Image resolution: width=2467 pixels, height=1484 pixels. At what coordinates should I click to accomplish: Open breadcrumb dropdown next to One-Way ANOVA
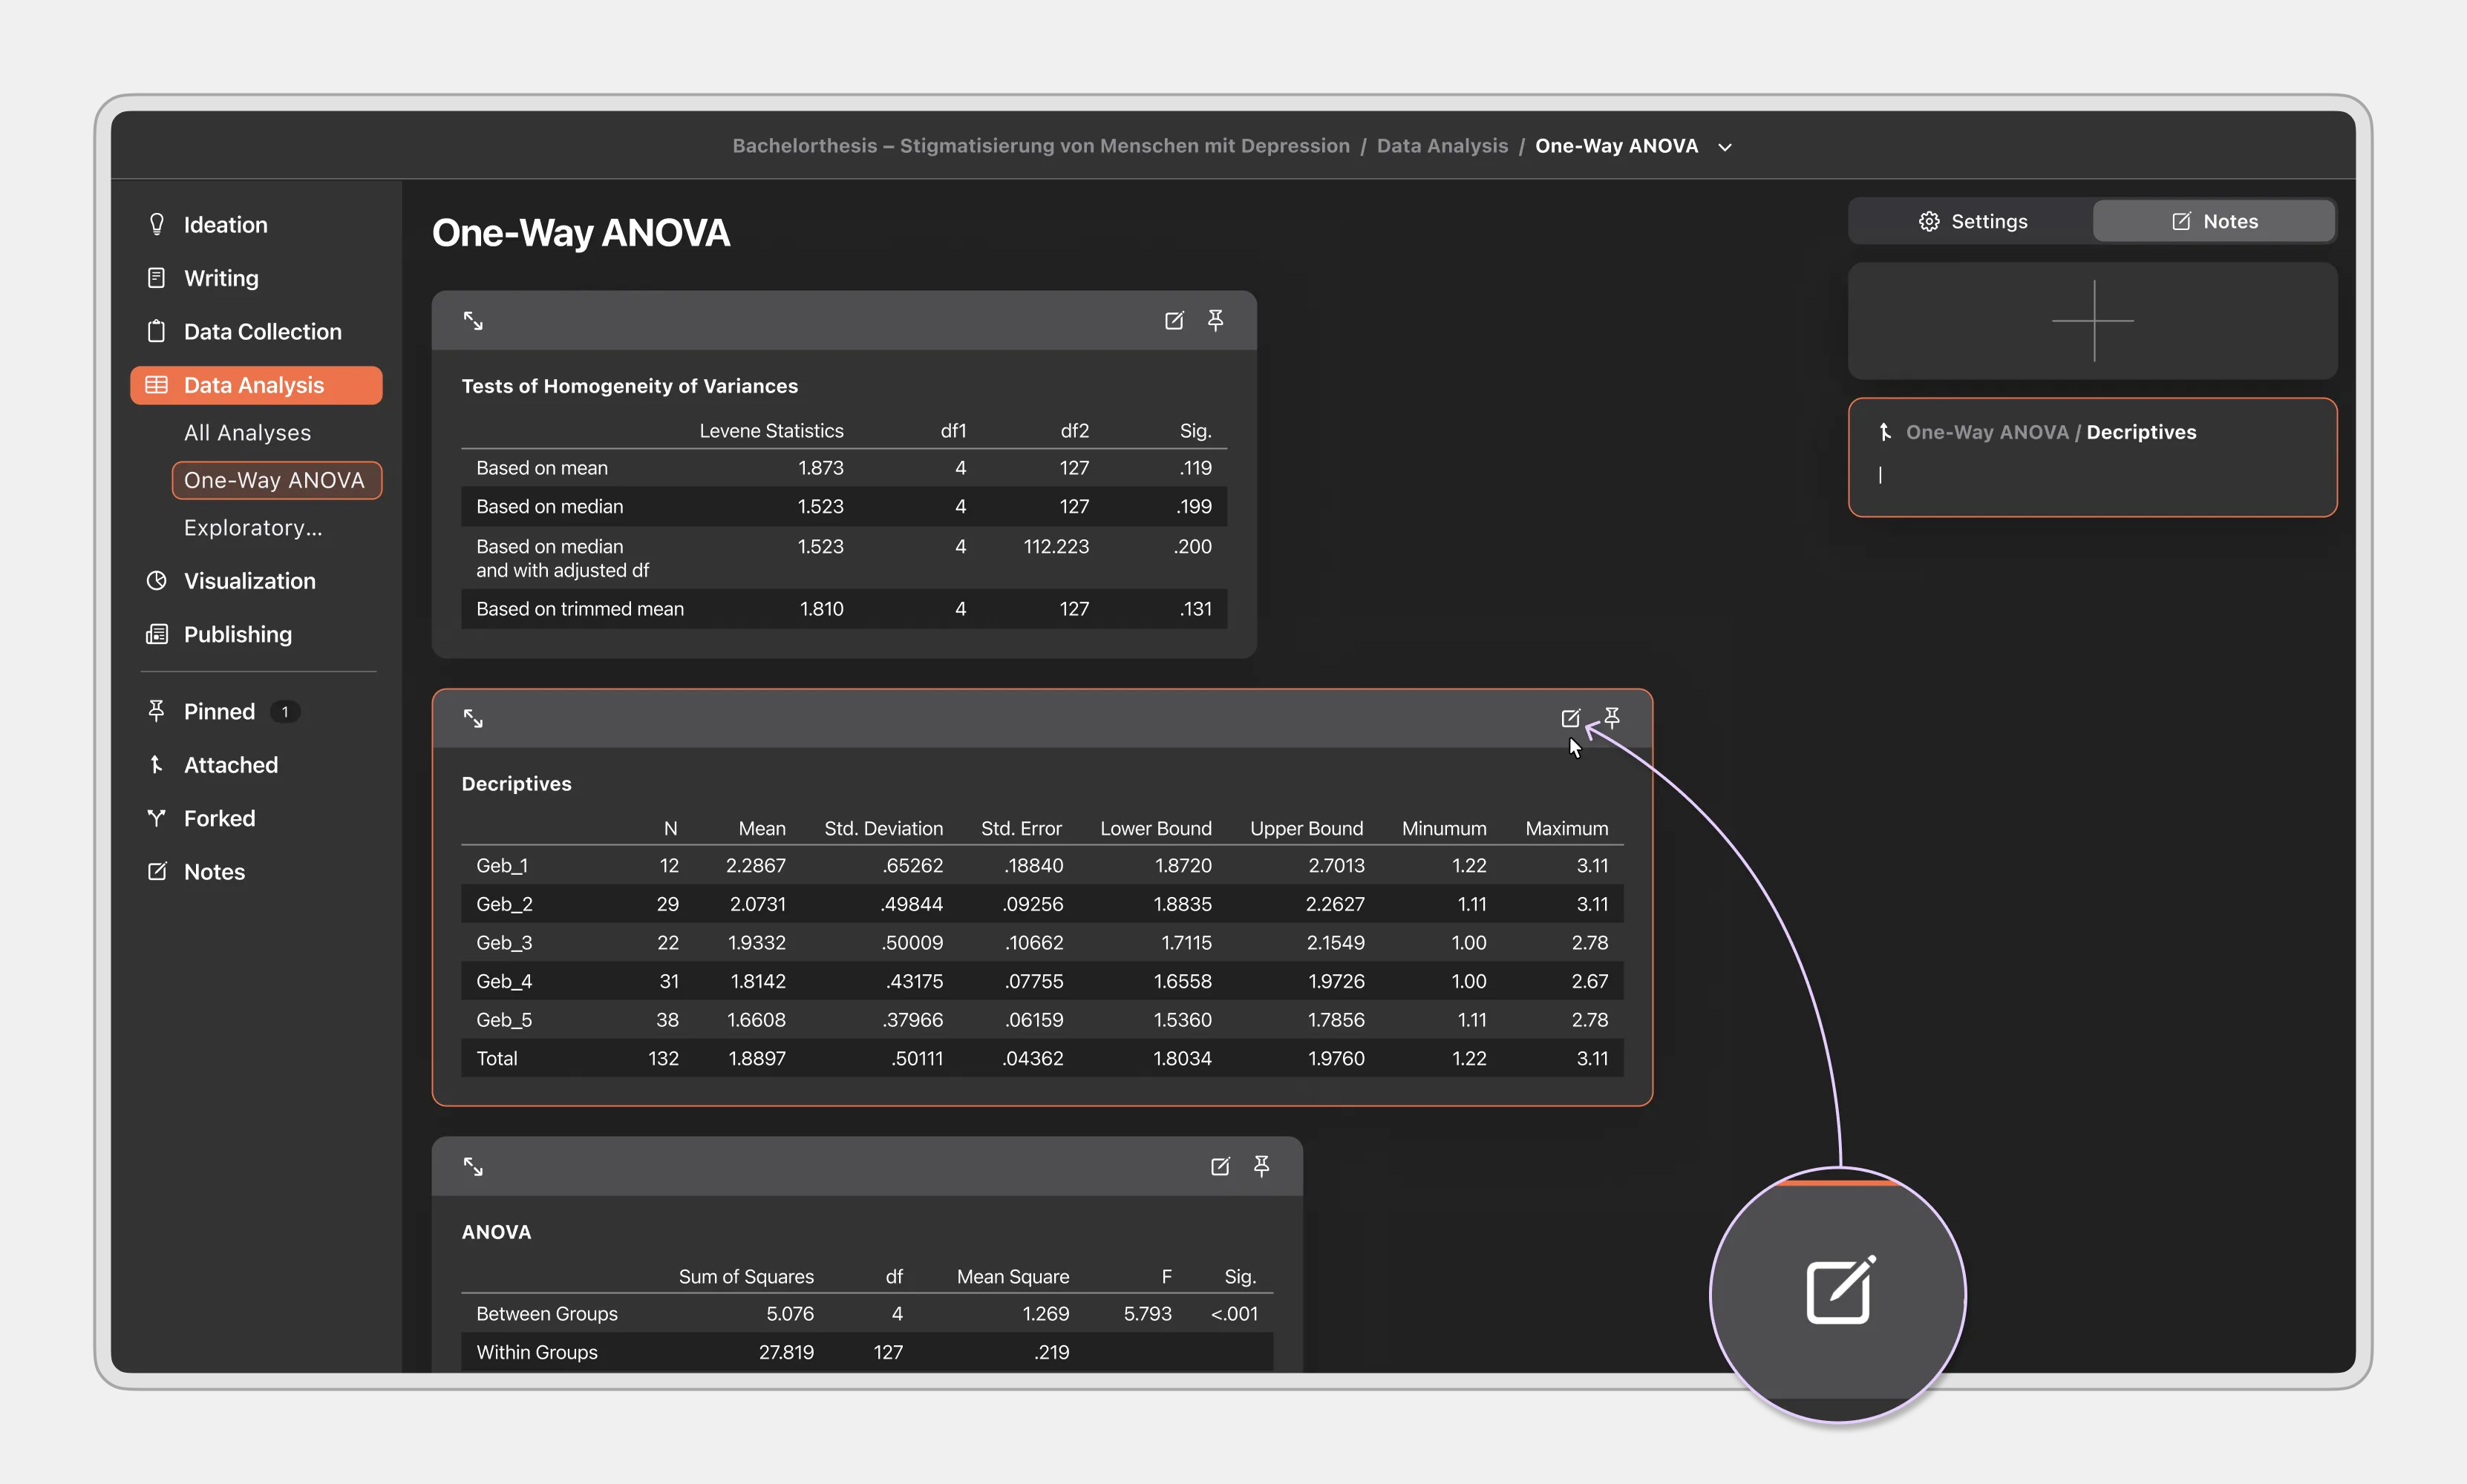click(x=1725, y=147)
